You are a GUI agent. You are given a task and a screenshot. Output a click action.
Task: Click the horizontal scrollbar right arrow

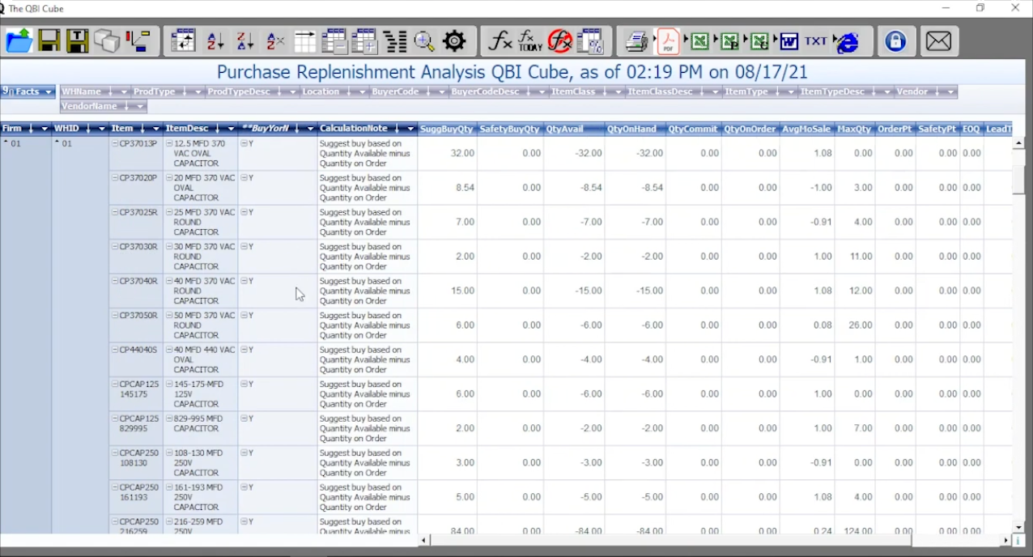[1006, 540]
